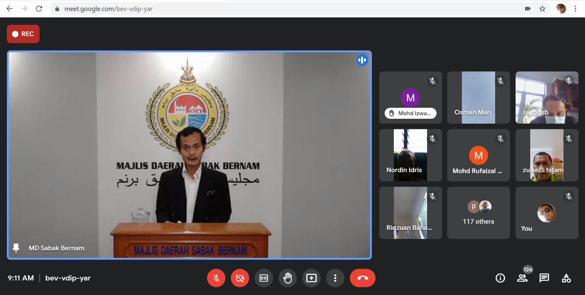The width and height of the screenshot is (585, 295).
Task: Toggle closed captions
Action: coord(264,278)
